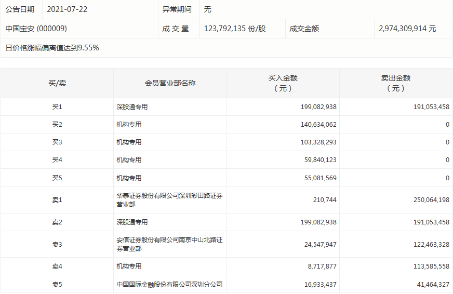
Task: Select sell amount 122,463,328
Action: (431, 245)
